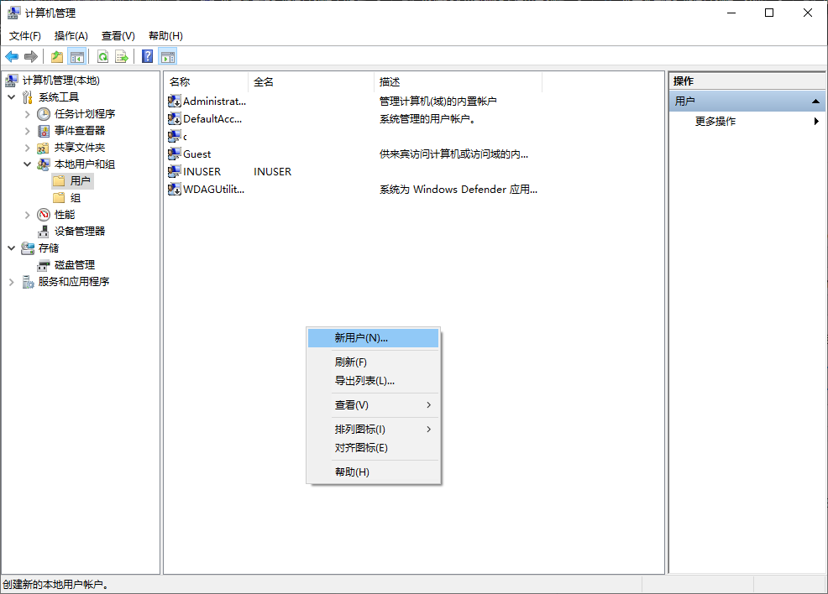Image resolution: width=828 pixels, height=594 pixels.
Task: Click the Event Viewer icon in tree
Action: (x=44, y=131)
